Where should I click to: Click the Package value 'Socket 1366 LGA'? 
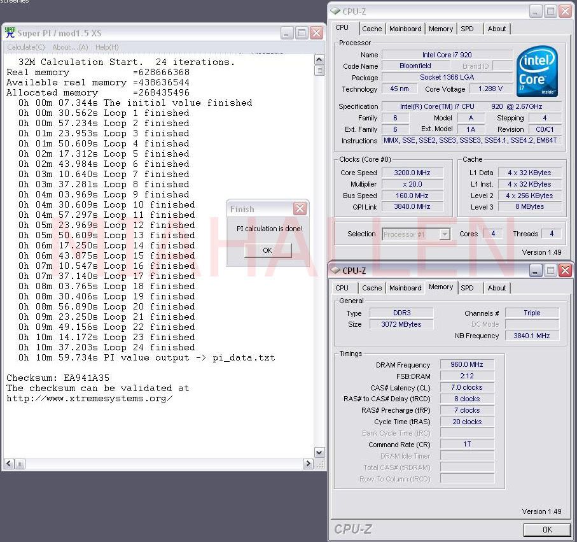point(447,77)
